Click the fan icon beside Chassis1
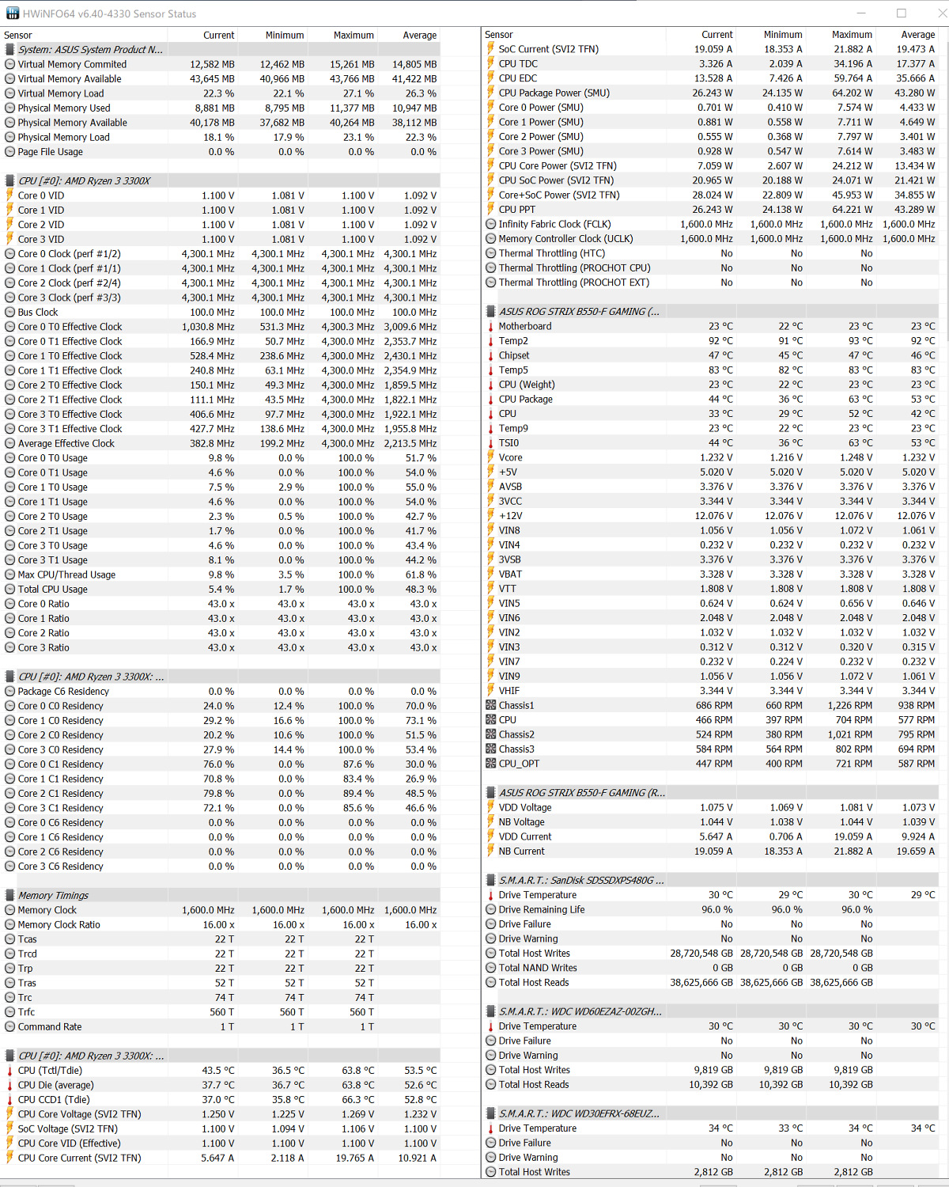This screenshot has width=949, height=1187. 490,705
